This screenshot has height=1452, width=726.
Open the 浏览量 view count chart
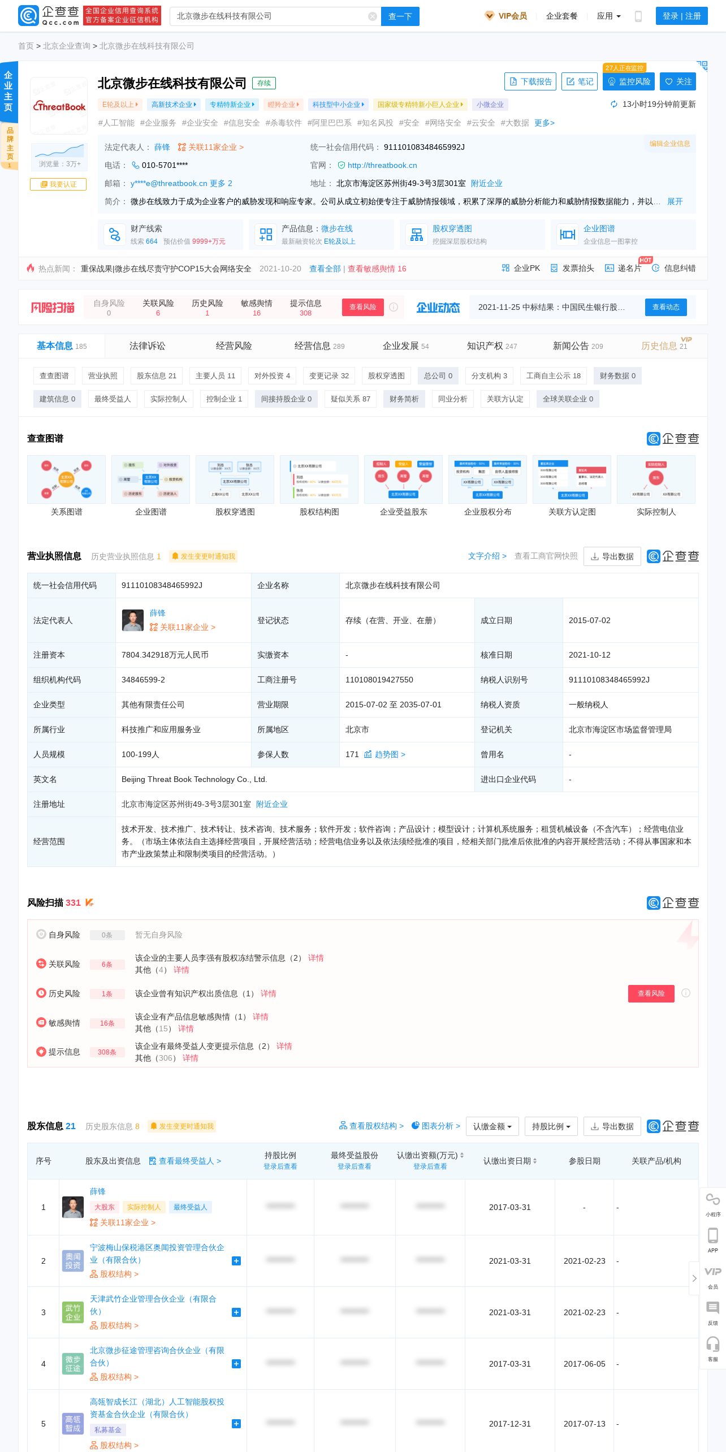(x=59, y=156)
